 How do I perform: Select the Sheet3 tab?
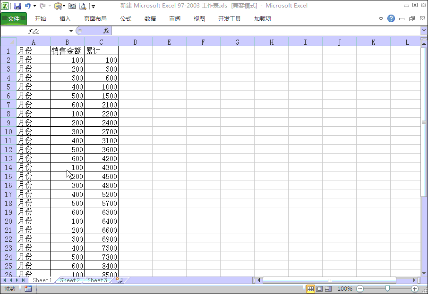point(97,280)
